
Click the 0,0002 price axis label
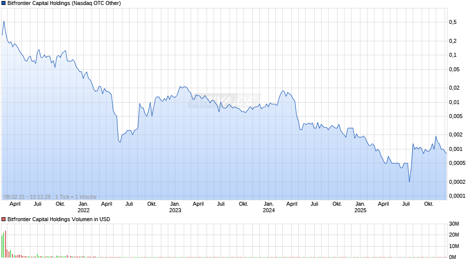[457, 182]
